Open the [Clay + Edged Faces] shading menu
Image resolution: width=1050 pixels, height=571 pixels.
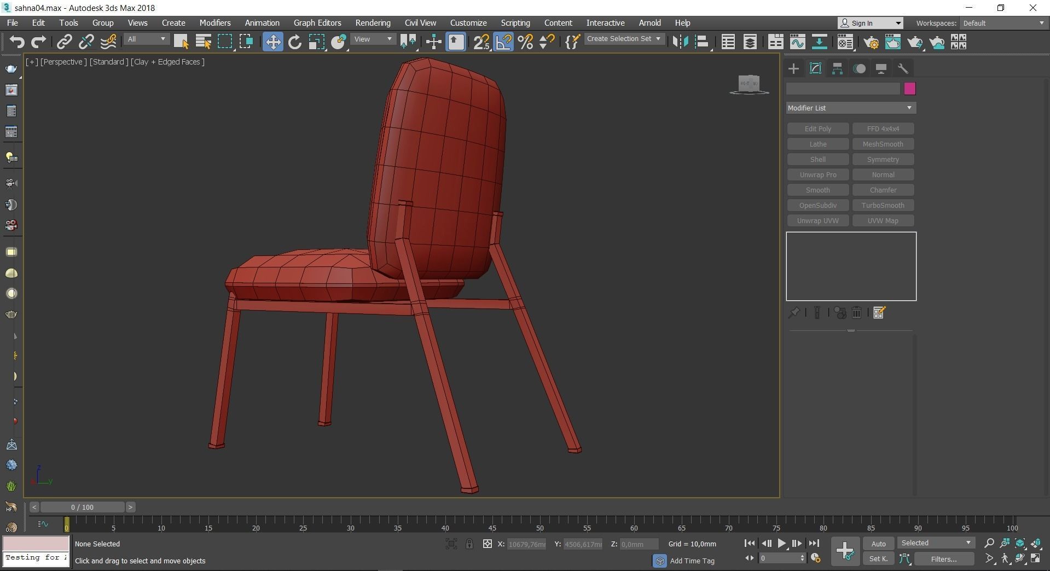pos(167,62)
